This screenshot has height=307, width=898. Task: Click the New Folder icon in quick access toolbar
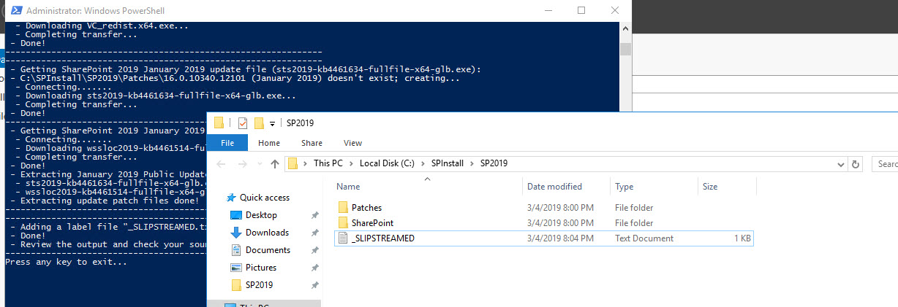tap(258, 123)
